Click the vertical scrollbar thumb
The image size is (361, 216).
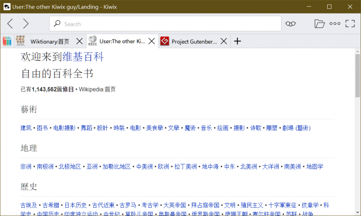click(x=357, y=76)
